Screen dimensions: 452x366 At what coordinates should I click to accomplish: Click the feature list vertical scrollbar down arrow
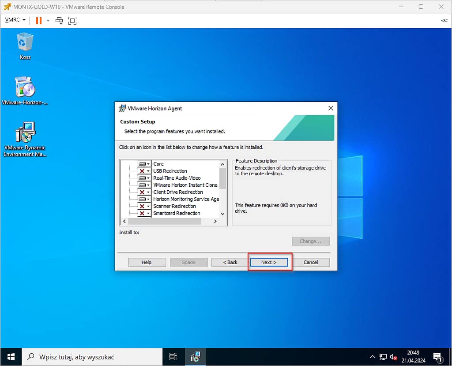click(x=222, y=214)
